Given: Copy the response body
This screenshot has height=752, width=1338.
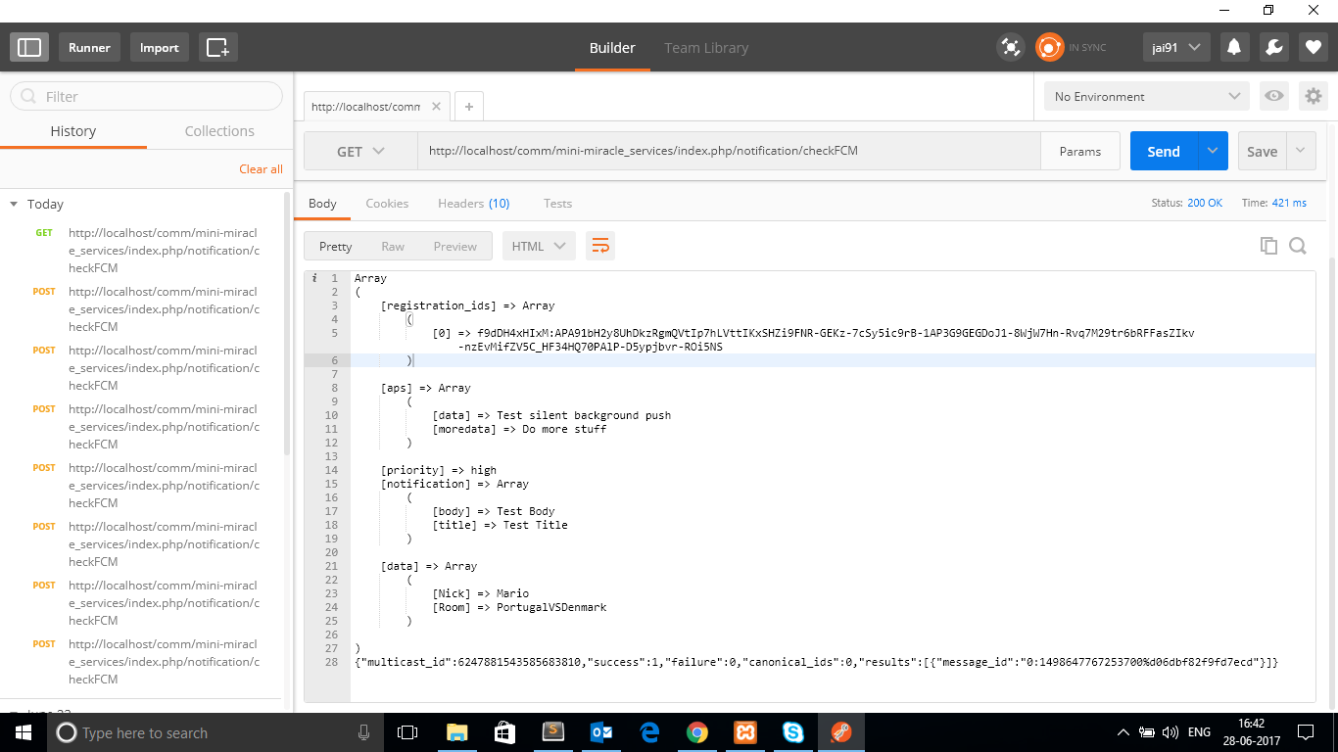Looking at the screenshot, I should 1268,246.
